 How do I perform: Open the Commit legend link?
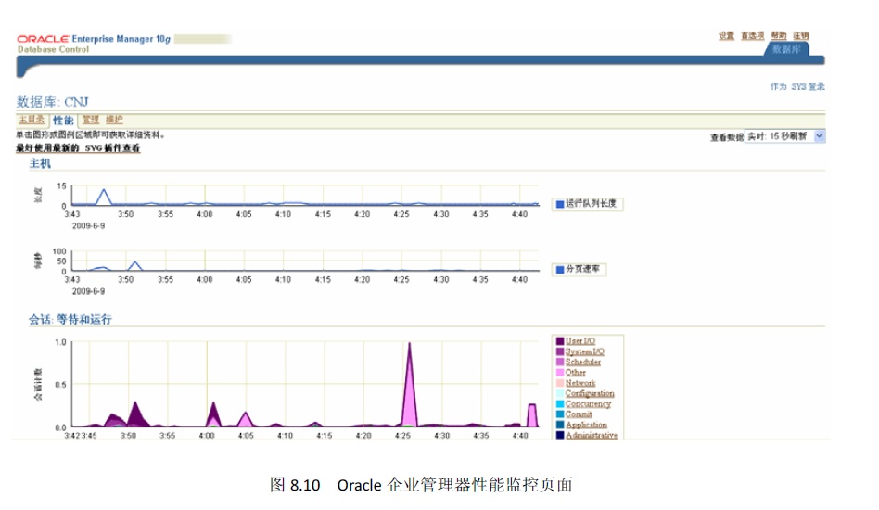tap(579, 414)
